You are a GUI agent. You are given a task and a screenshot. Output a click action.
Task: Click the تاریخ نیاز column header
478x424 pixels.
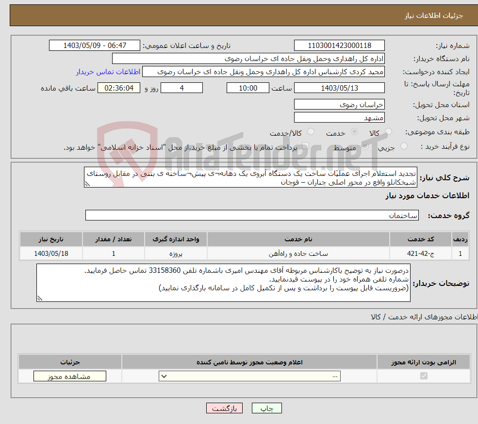pyautogui.click(x=51, y=239)
